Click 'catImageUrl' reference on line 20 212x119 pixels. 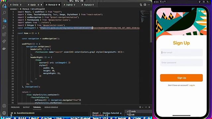(x=61, y=63)
